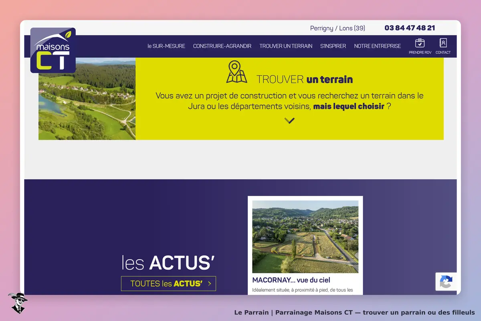The height and width of the screenshot is (321, 481).
Task: Call phone number 03 84 47 48 21
Action: [410, 28]
